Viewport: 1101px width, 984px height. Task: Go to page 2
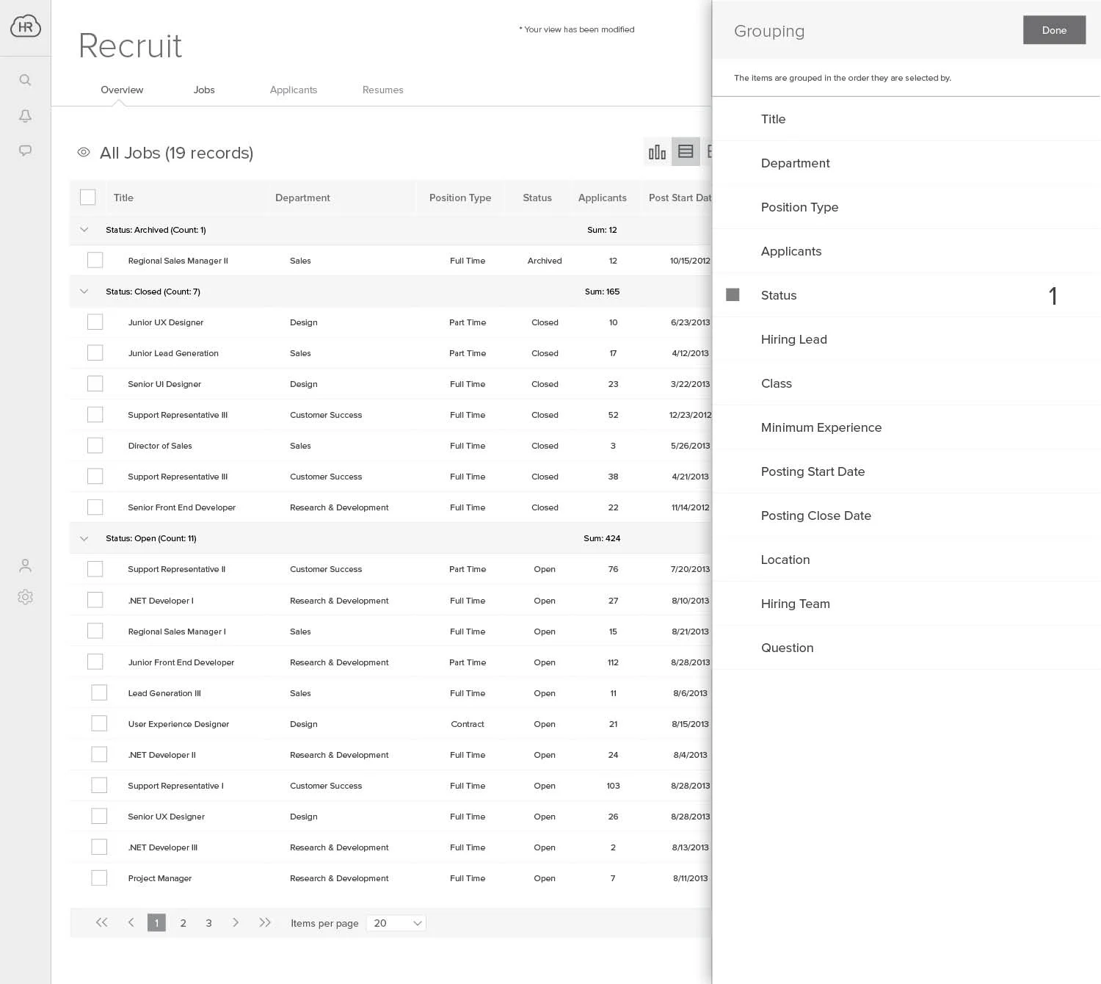[183, 923]
